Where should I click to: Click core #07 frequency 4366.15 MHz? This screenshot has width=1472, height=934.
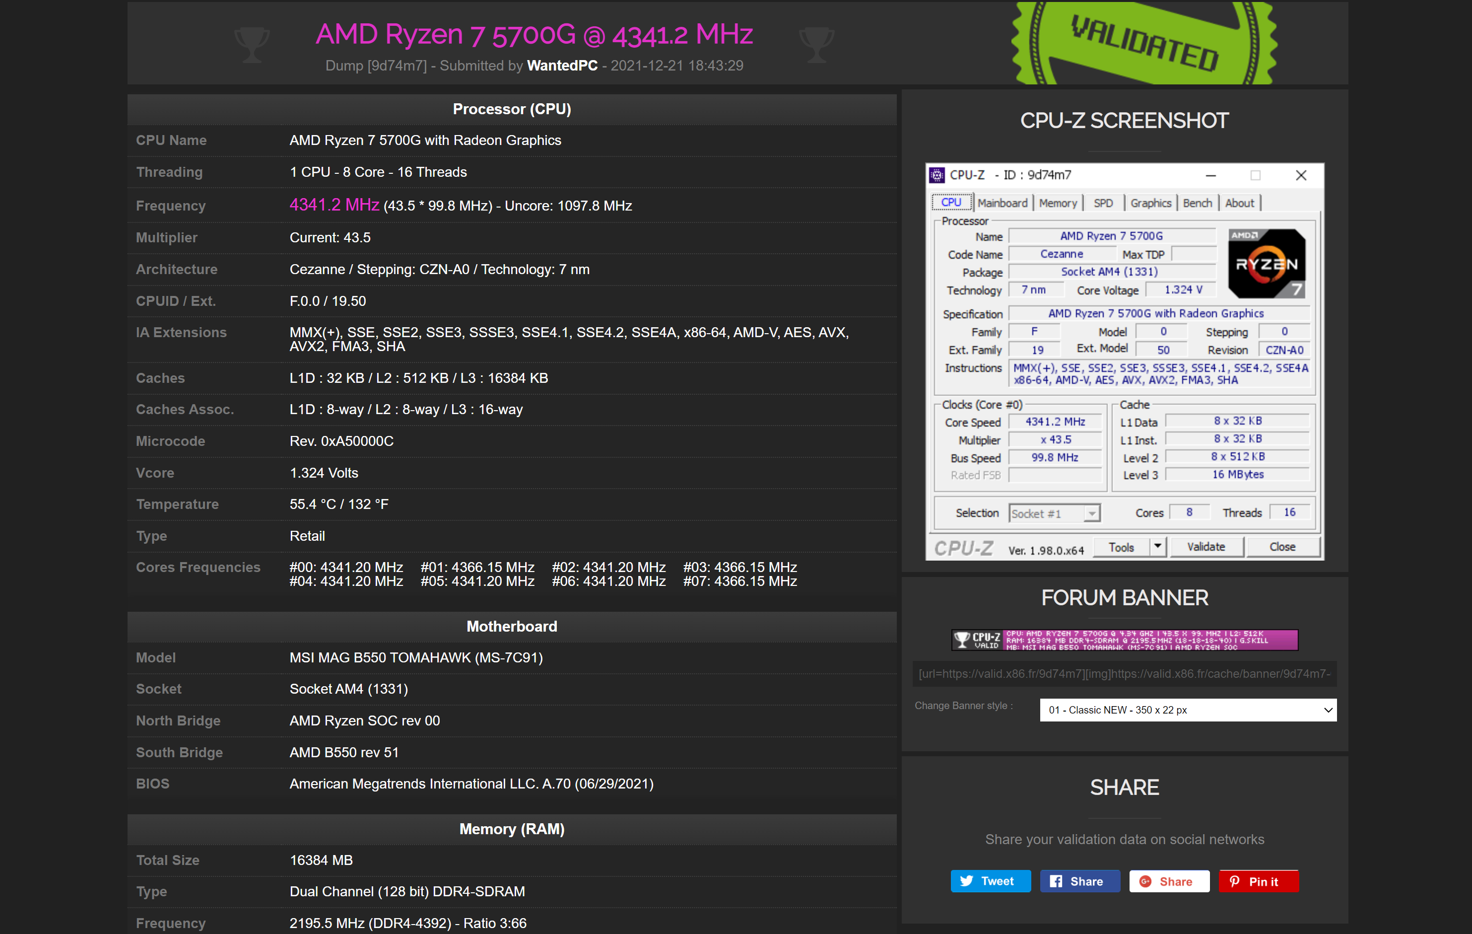click(739, 581)
